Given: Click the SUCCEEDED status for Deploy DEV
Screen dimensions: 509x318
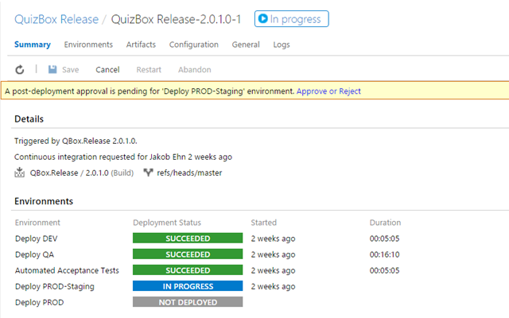Looking at the screenshot, I should [188, 238].
